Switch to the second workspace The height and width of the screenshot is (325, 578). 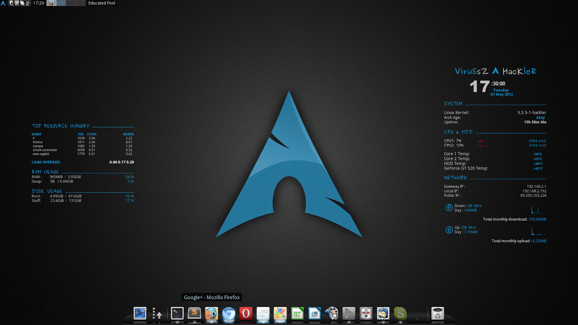point(61,3)
